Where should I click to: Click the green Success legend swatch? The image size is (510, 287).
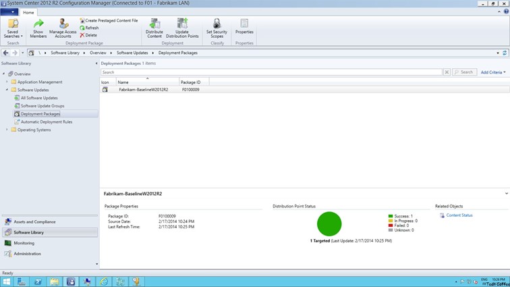point(391,216)
